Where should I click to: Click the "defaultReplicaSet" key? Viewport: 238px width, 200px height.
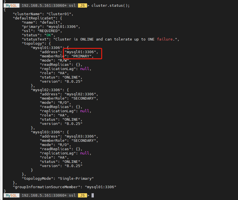pyautogui.click(x=35, y=18)
